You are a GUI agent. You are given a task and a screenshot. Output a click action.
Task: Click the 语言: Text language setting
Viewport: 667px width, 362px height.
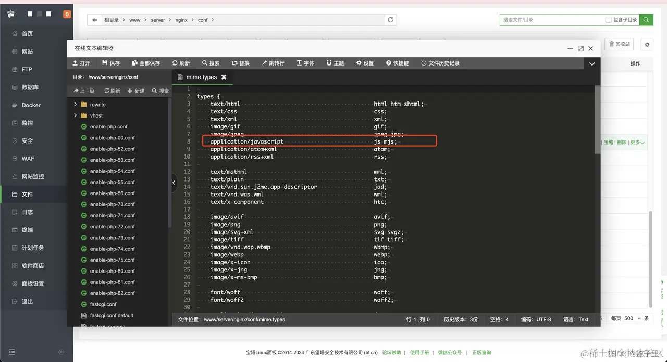point(576,319)
